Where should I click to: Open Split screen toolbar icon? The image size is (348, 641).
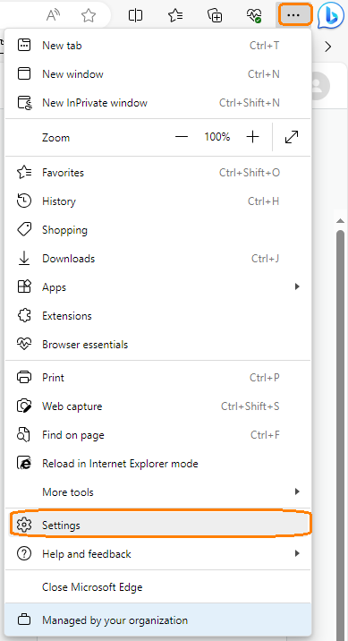click(x=135, y=15)
